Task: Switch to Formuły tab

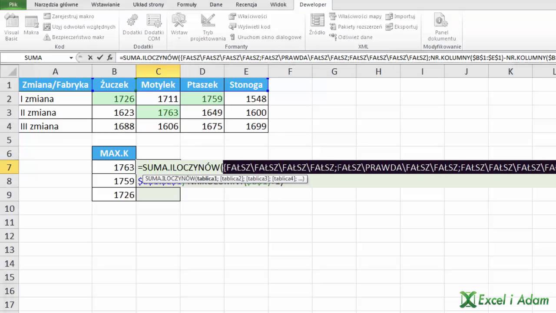Action: 187,5
